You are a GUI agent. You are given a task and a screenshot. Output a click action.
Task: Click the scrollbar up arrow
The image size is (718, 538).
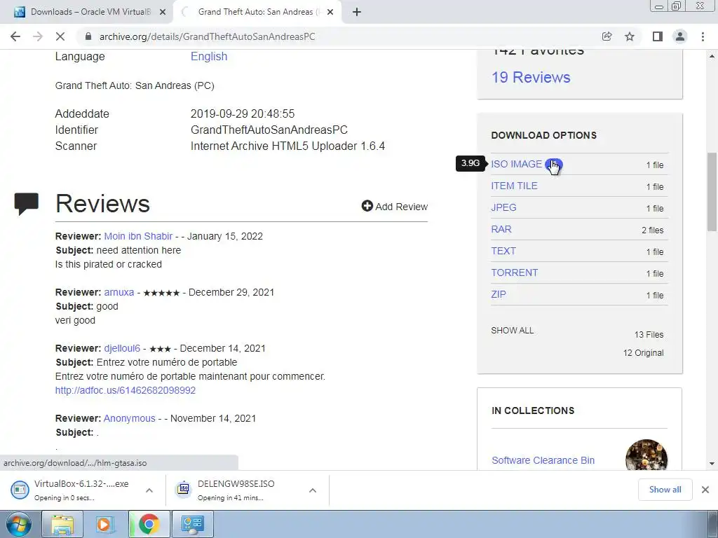712,56
